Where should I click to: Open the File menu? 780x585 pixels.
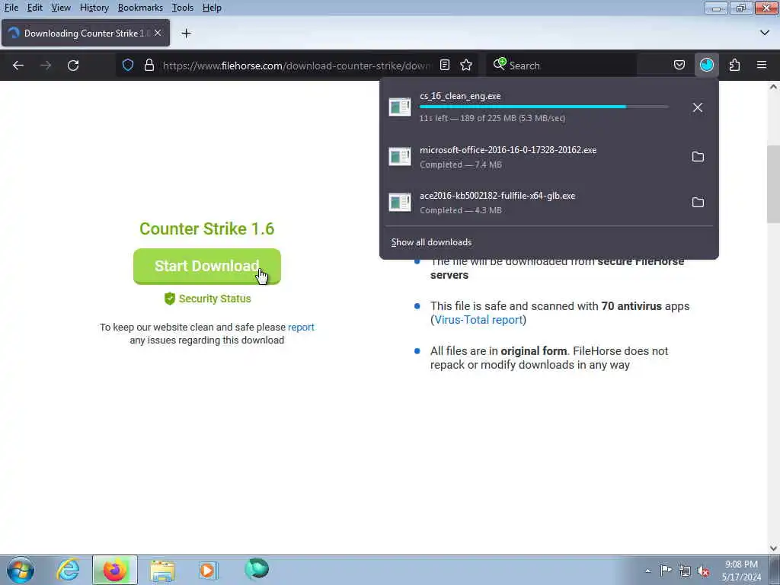pos(11,8)
